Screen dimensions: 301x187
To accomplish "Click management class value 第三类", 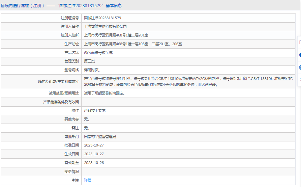I will click(x=89, y=61).
